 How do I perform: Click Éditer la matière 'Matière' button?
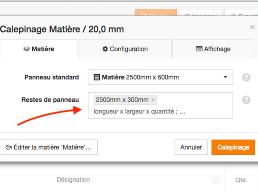click(x=49, y=147)
